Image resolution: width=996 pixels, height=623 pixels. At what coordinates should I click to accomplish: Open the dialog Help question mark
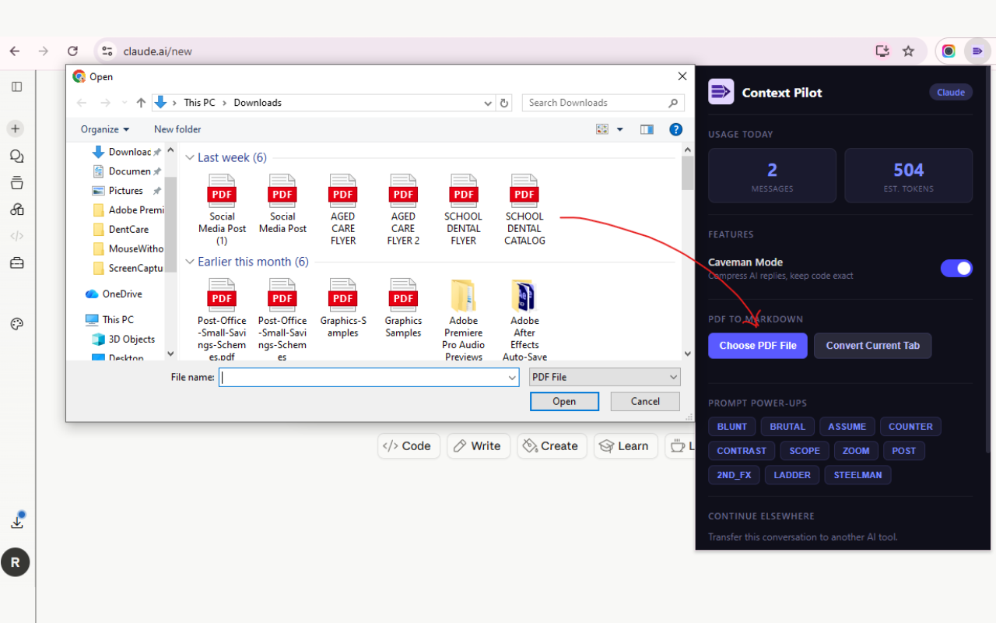(x=676, y=129)
